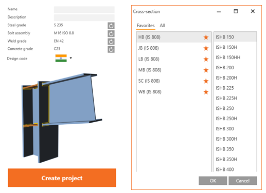
Task: Click the OK button
Action: pyautogui.click(x=213, y=181)
